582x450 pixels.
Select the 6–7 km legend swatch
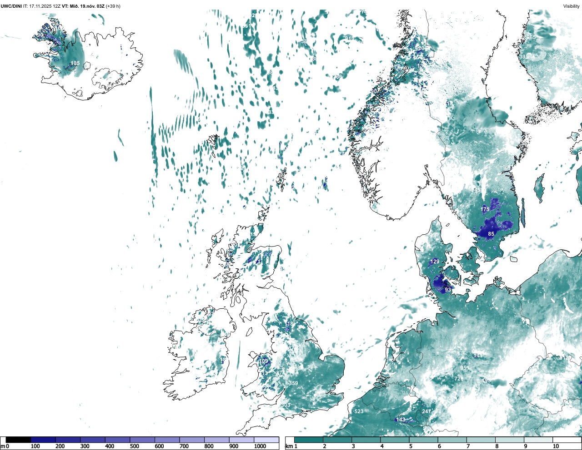coord(452,440)
